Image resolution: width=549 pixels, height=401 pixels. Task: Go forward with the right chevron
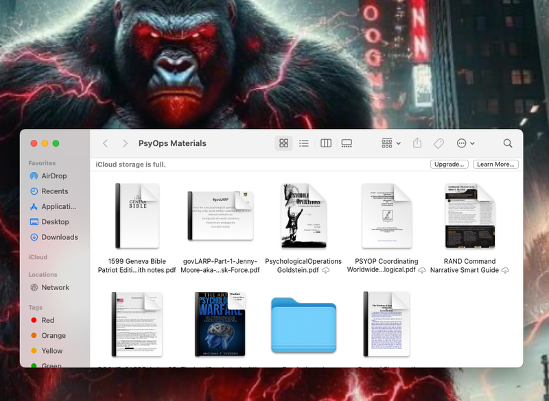[125, 143]
